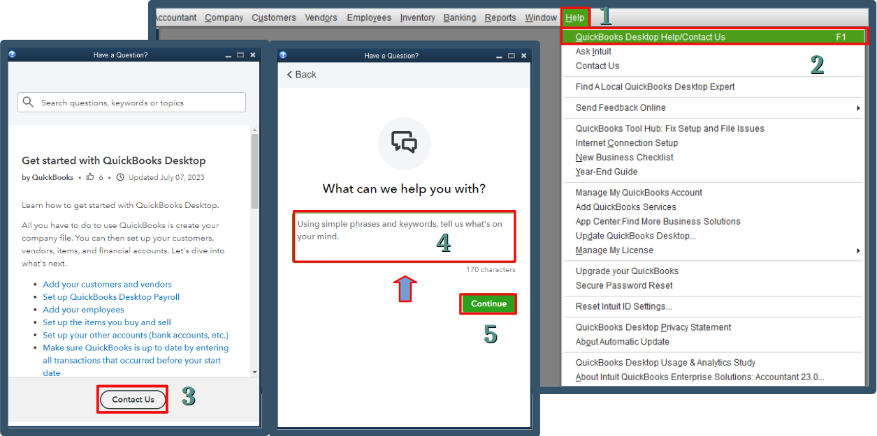Click the question-mark icon in the second Have a Question title bar
This screenshot has height=436, width=877.
282,54
